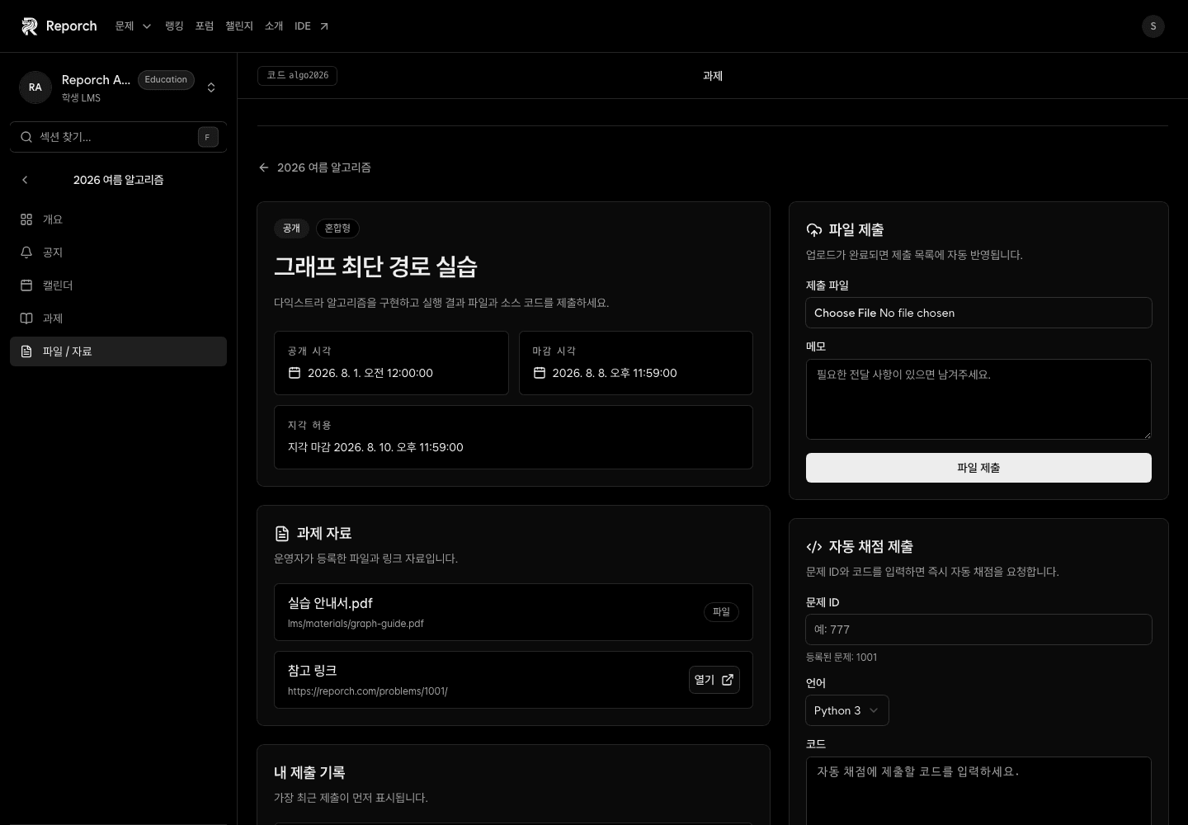Viewport: 1188px width, 825px height.
Task: Go to the 랭킹 menu item
Action: [174, 26]
